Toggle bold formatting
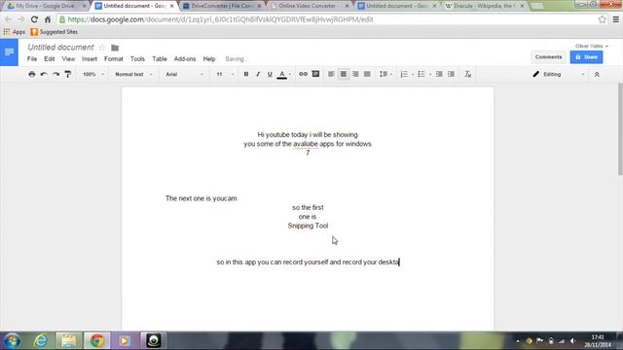This screenshot has height=350, width=623. tap(246, 74)
